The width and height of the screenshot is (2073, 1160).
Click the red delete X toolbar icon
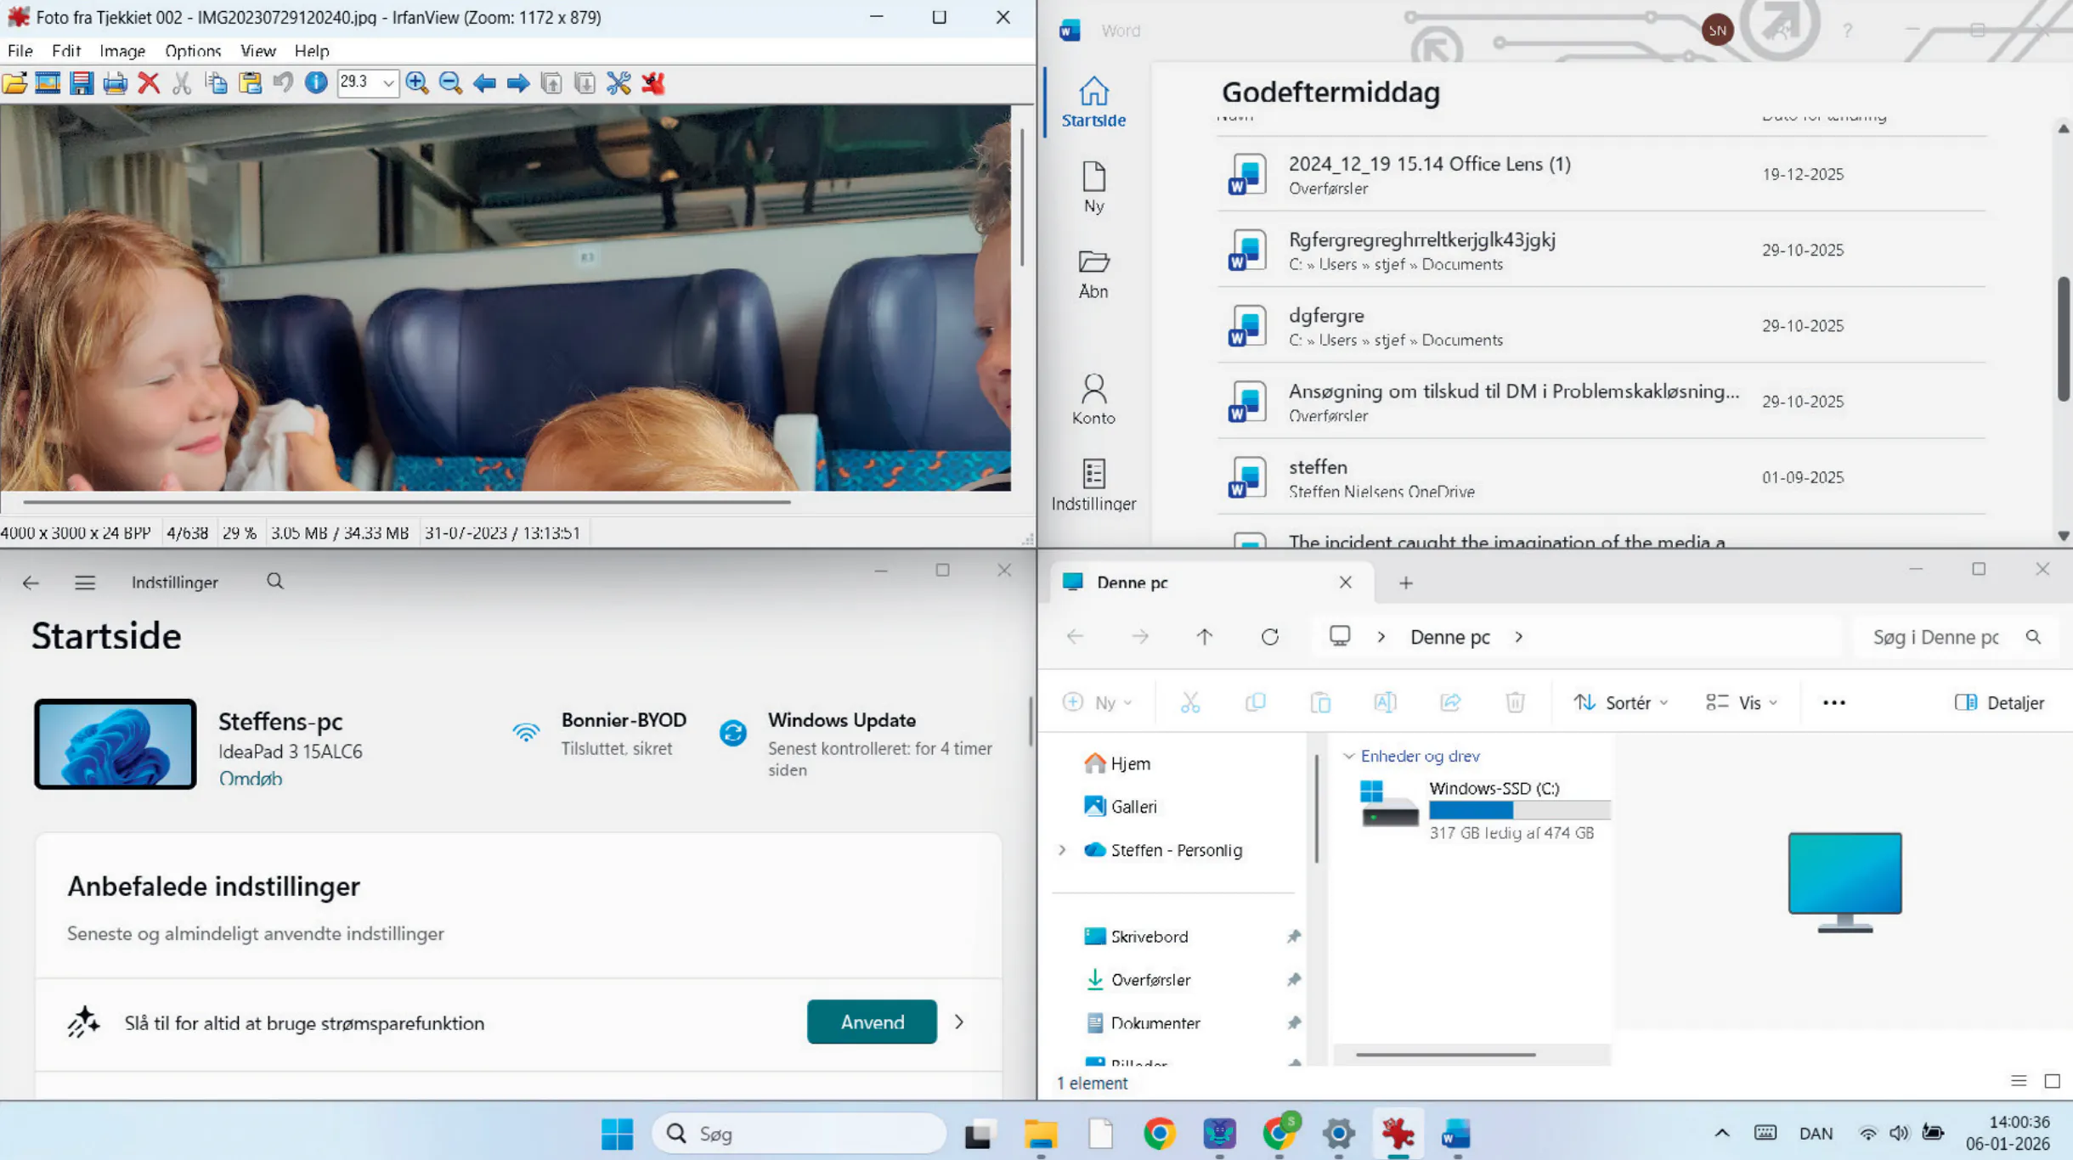pyautogui.click(x=149, y=83)
